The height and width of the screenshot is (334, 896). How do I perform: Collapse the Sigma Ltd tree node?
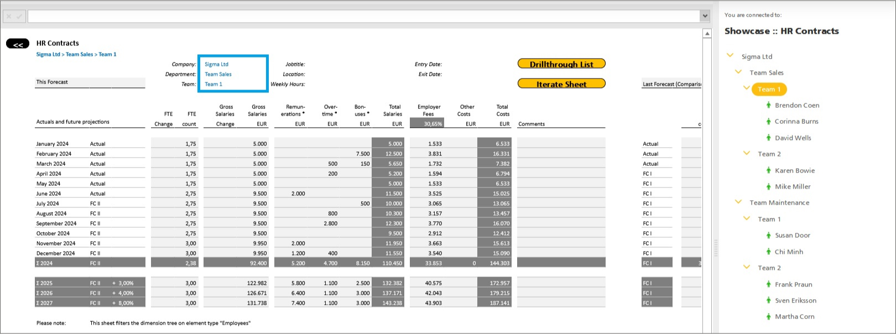tap(730, 55)
